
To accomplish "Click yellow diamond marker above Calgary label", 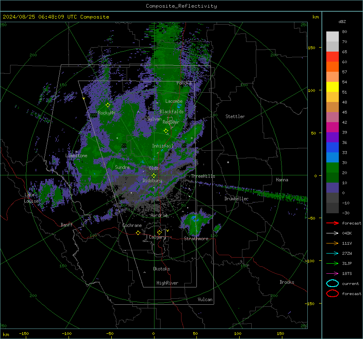I will click(x=159, y=232).
